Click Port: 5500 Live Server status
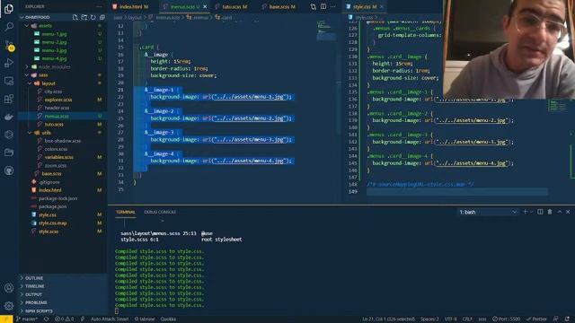This screenshot has width=575, height=323. click(x=506, y=319)
